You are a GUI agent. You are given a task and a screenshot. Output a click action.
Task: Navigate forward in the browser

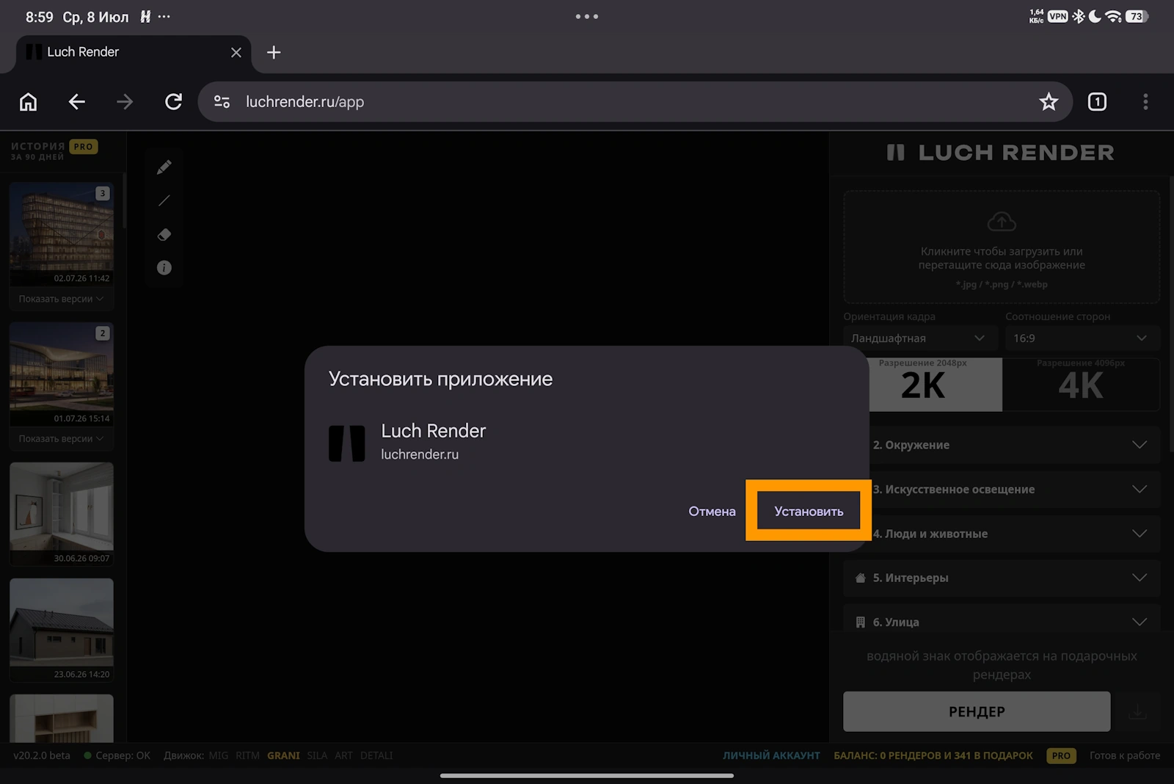[125, 102]
